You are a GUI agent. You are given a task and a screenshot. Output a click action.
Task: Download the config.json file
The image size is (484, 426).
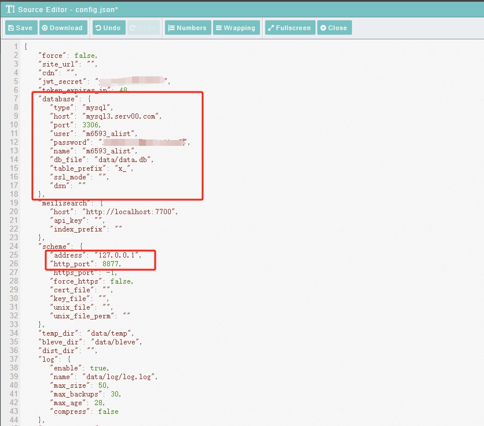pos(63,28)
